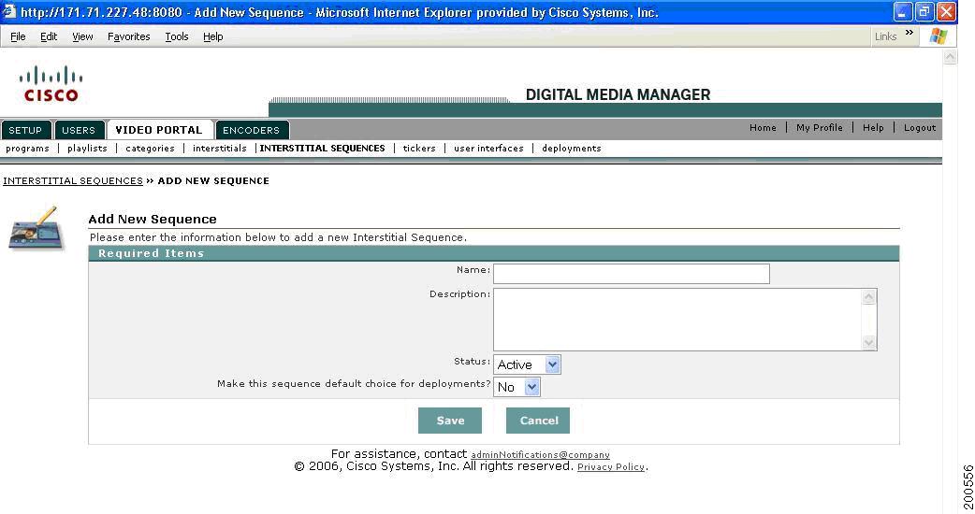
Task: Go to the interstitials subtab
Action: pos(220,149)
